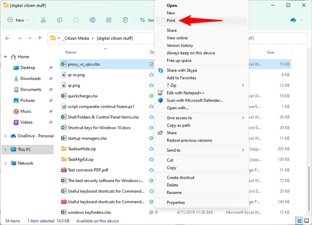Choose Properties in the context menu

coord(176,202)
